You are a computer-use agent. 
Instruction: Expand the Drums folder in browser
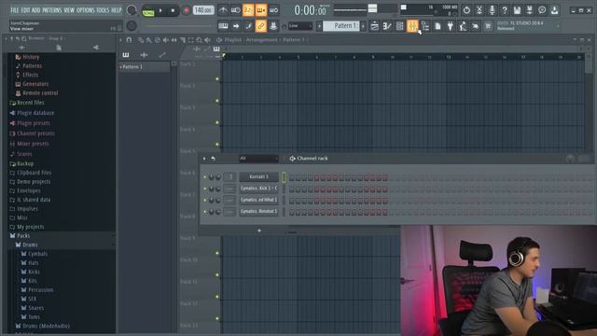(30, 245)
